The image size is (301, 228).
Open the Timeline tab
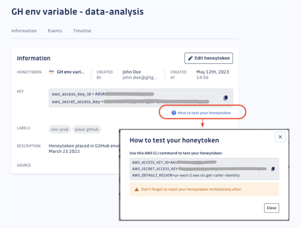point(82,31)
